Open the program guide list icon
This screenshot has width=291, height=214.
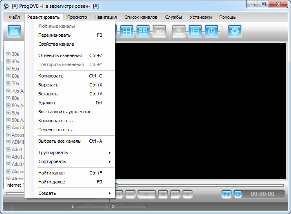(x=195, y=31)
